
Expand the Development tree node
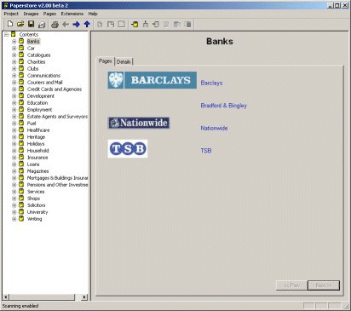click(14, 96)
